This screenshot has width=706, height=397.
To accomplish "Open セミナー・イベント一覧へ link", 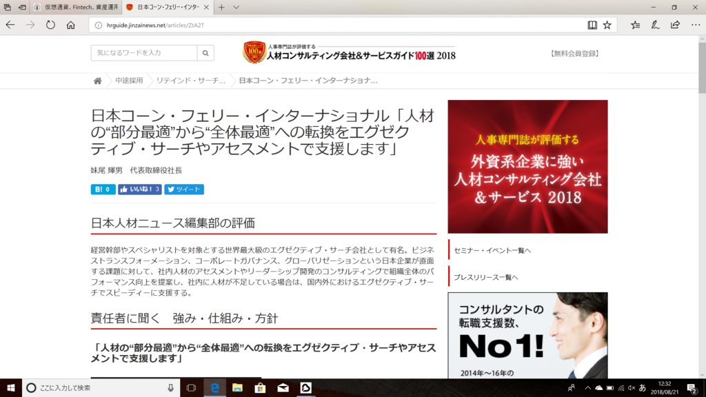I will click(492, 250).
